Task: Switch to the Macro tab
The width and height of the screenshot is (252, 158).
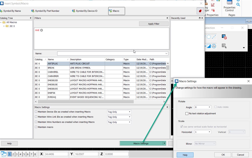Action: point(116,11)
